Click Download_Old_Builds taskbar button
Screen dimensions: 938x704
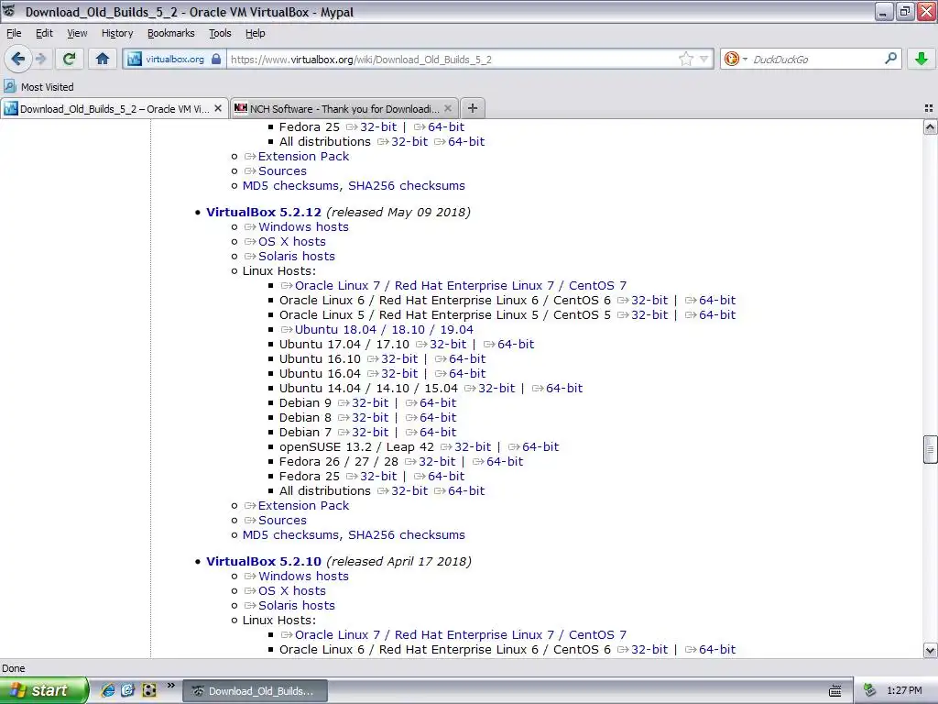tap(255, 691)
